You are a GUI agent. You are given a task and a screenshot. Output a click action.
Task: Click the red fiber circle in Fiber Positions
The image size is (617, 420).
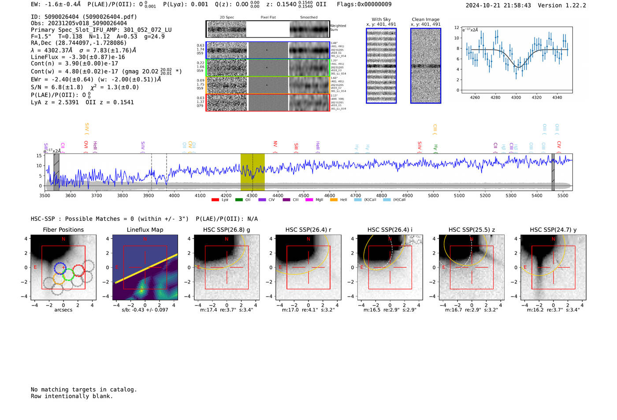point(78,270)
